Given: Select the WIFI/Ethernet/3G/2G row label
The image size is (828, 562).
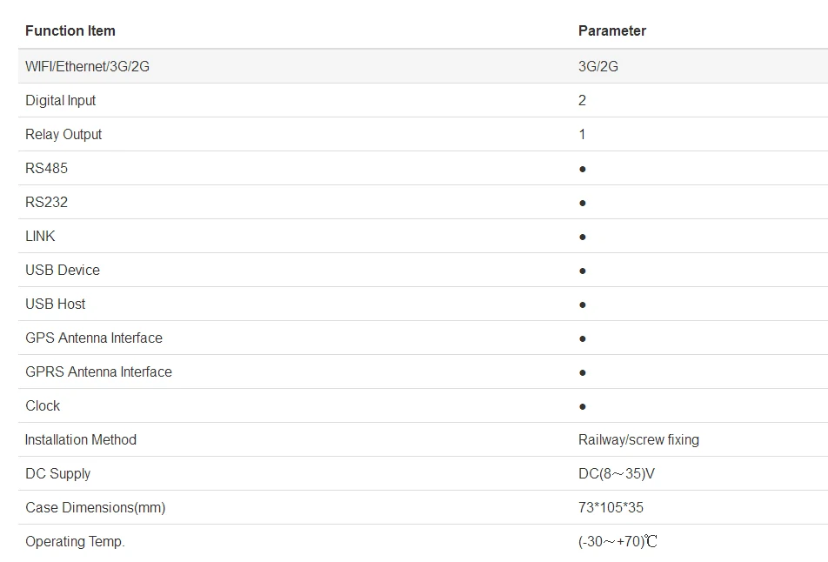Looking at the screenshot, I should (87, 66).
